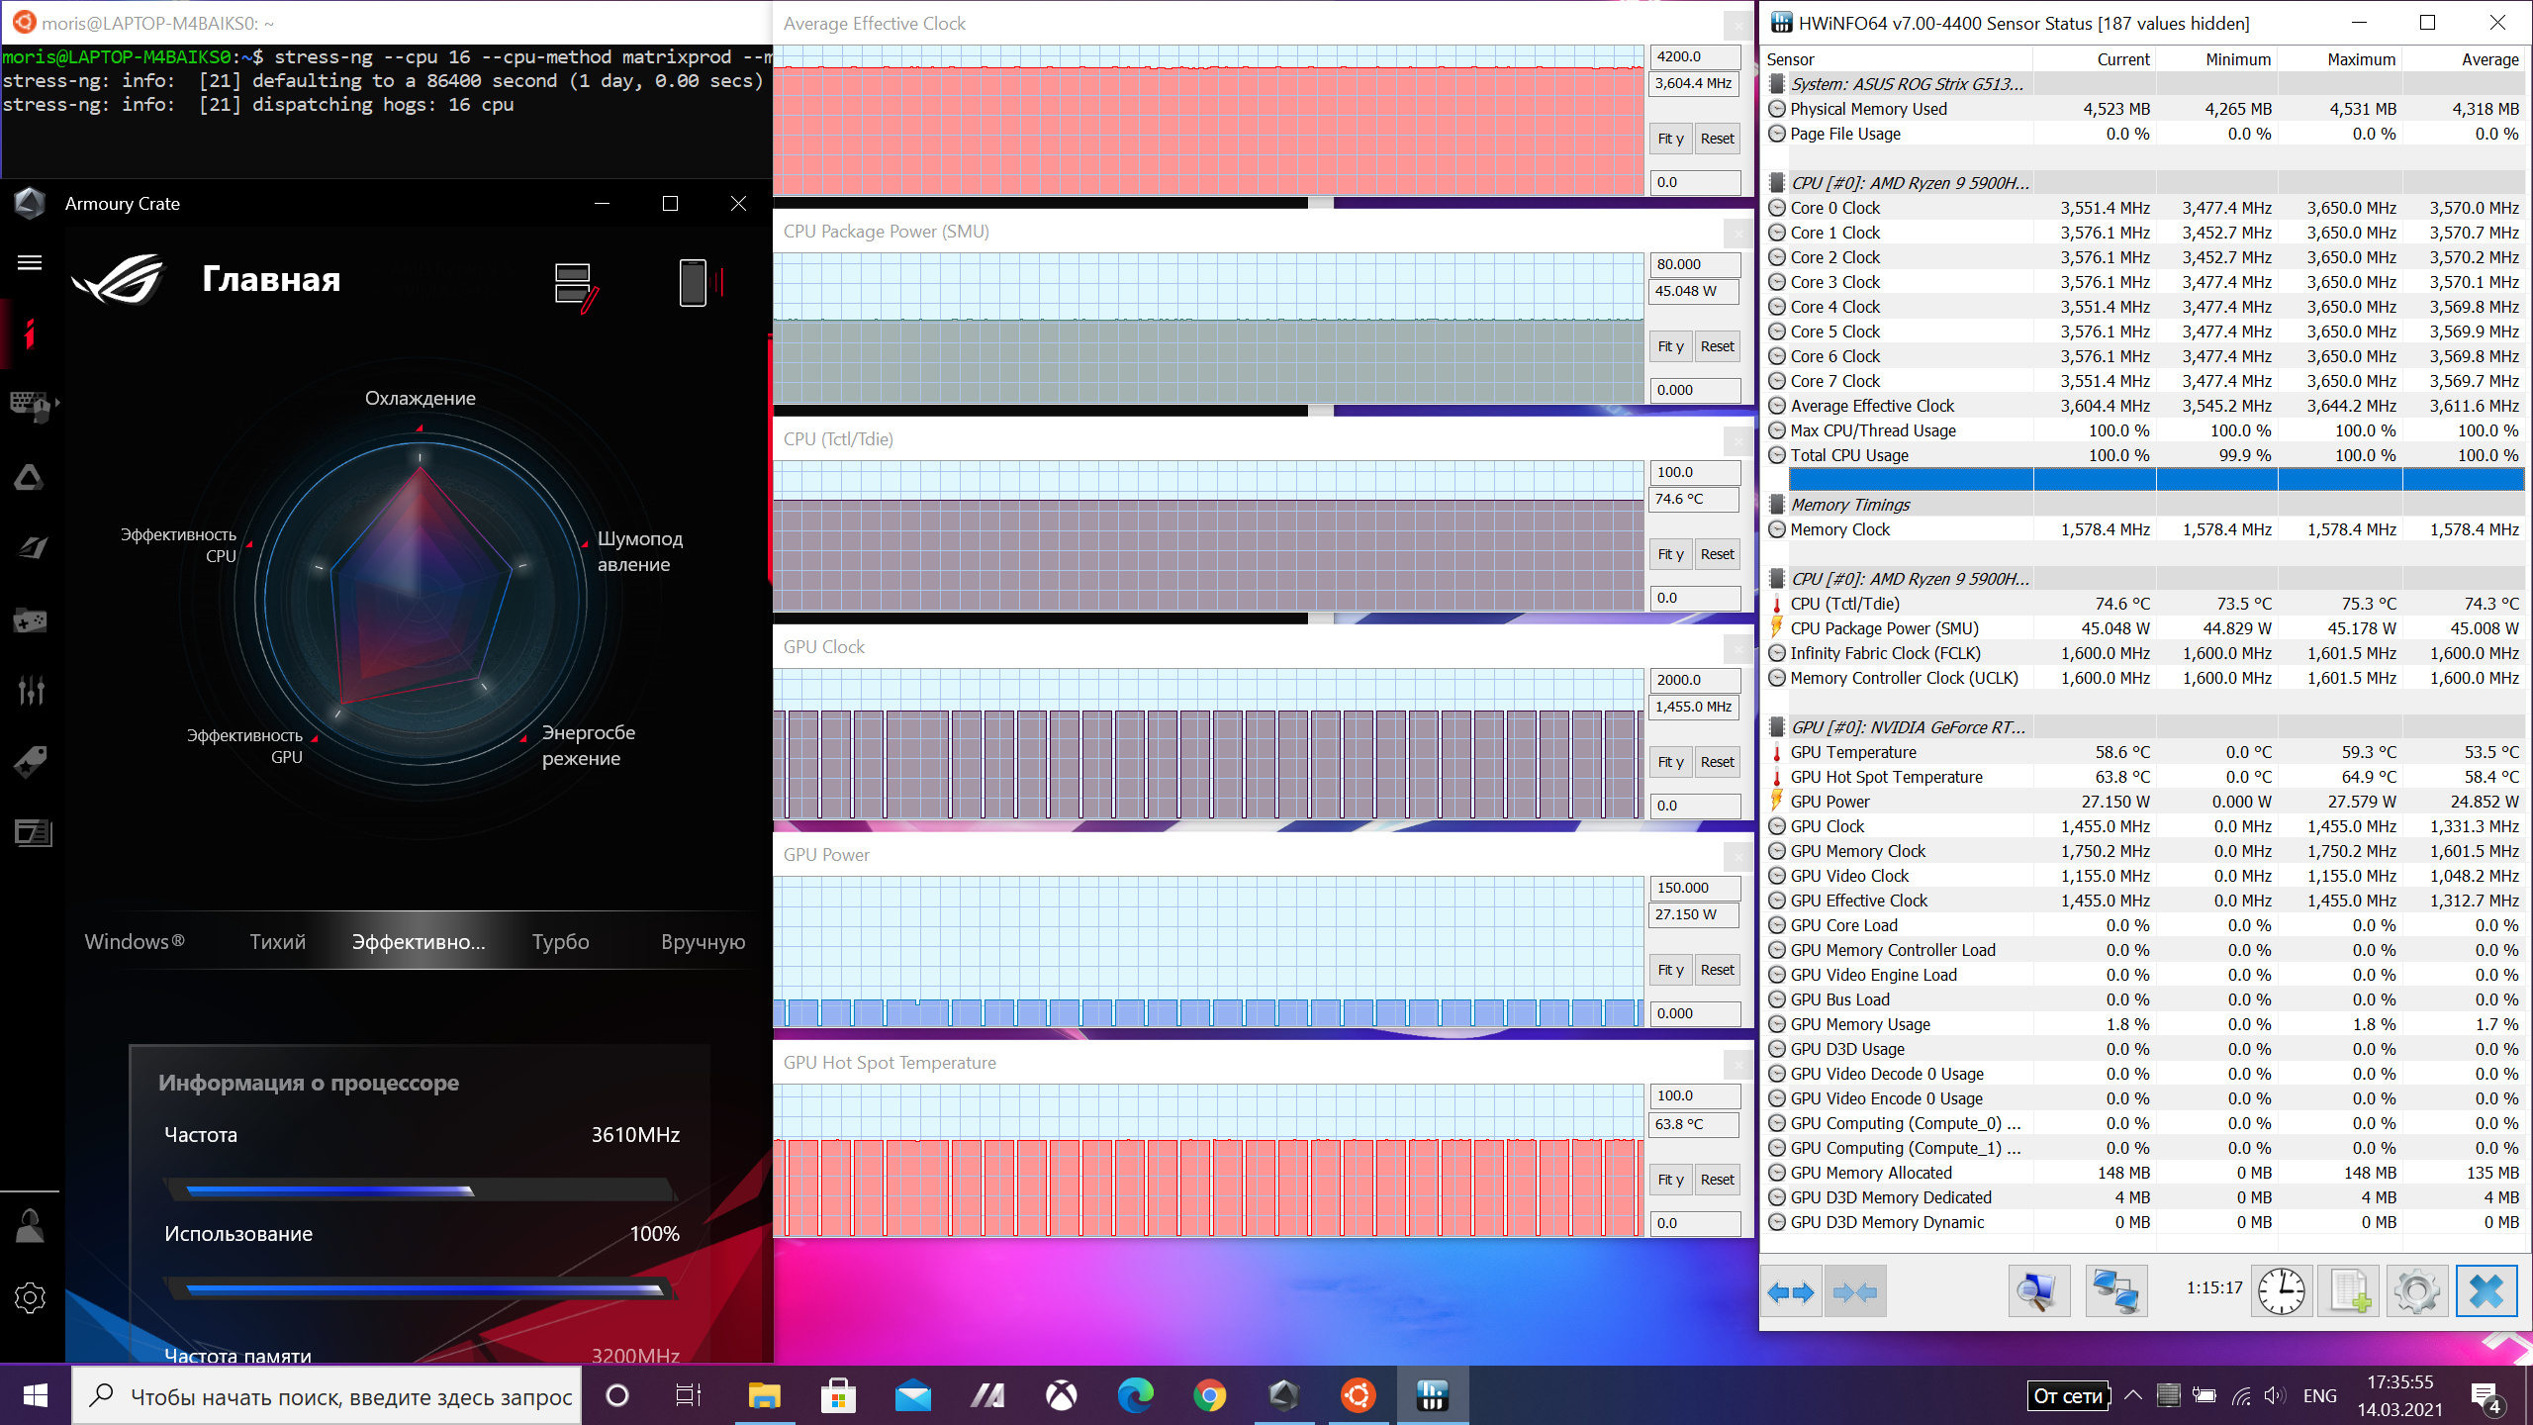Click the Windows search box in taskbar
Image resolution: width=2533 pixels, height=1425 pixels.
328,1396
